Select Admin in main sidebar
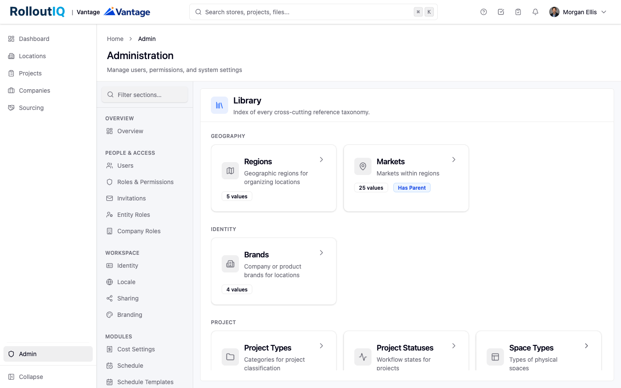This screenshot has width=621, height=388. click(x=48, y=354)
